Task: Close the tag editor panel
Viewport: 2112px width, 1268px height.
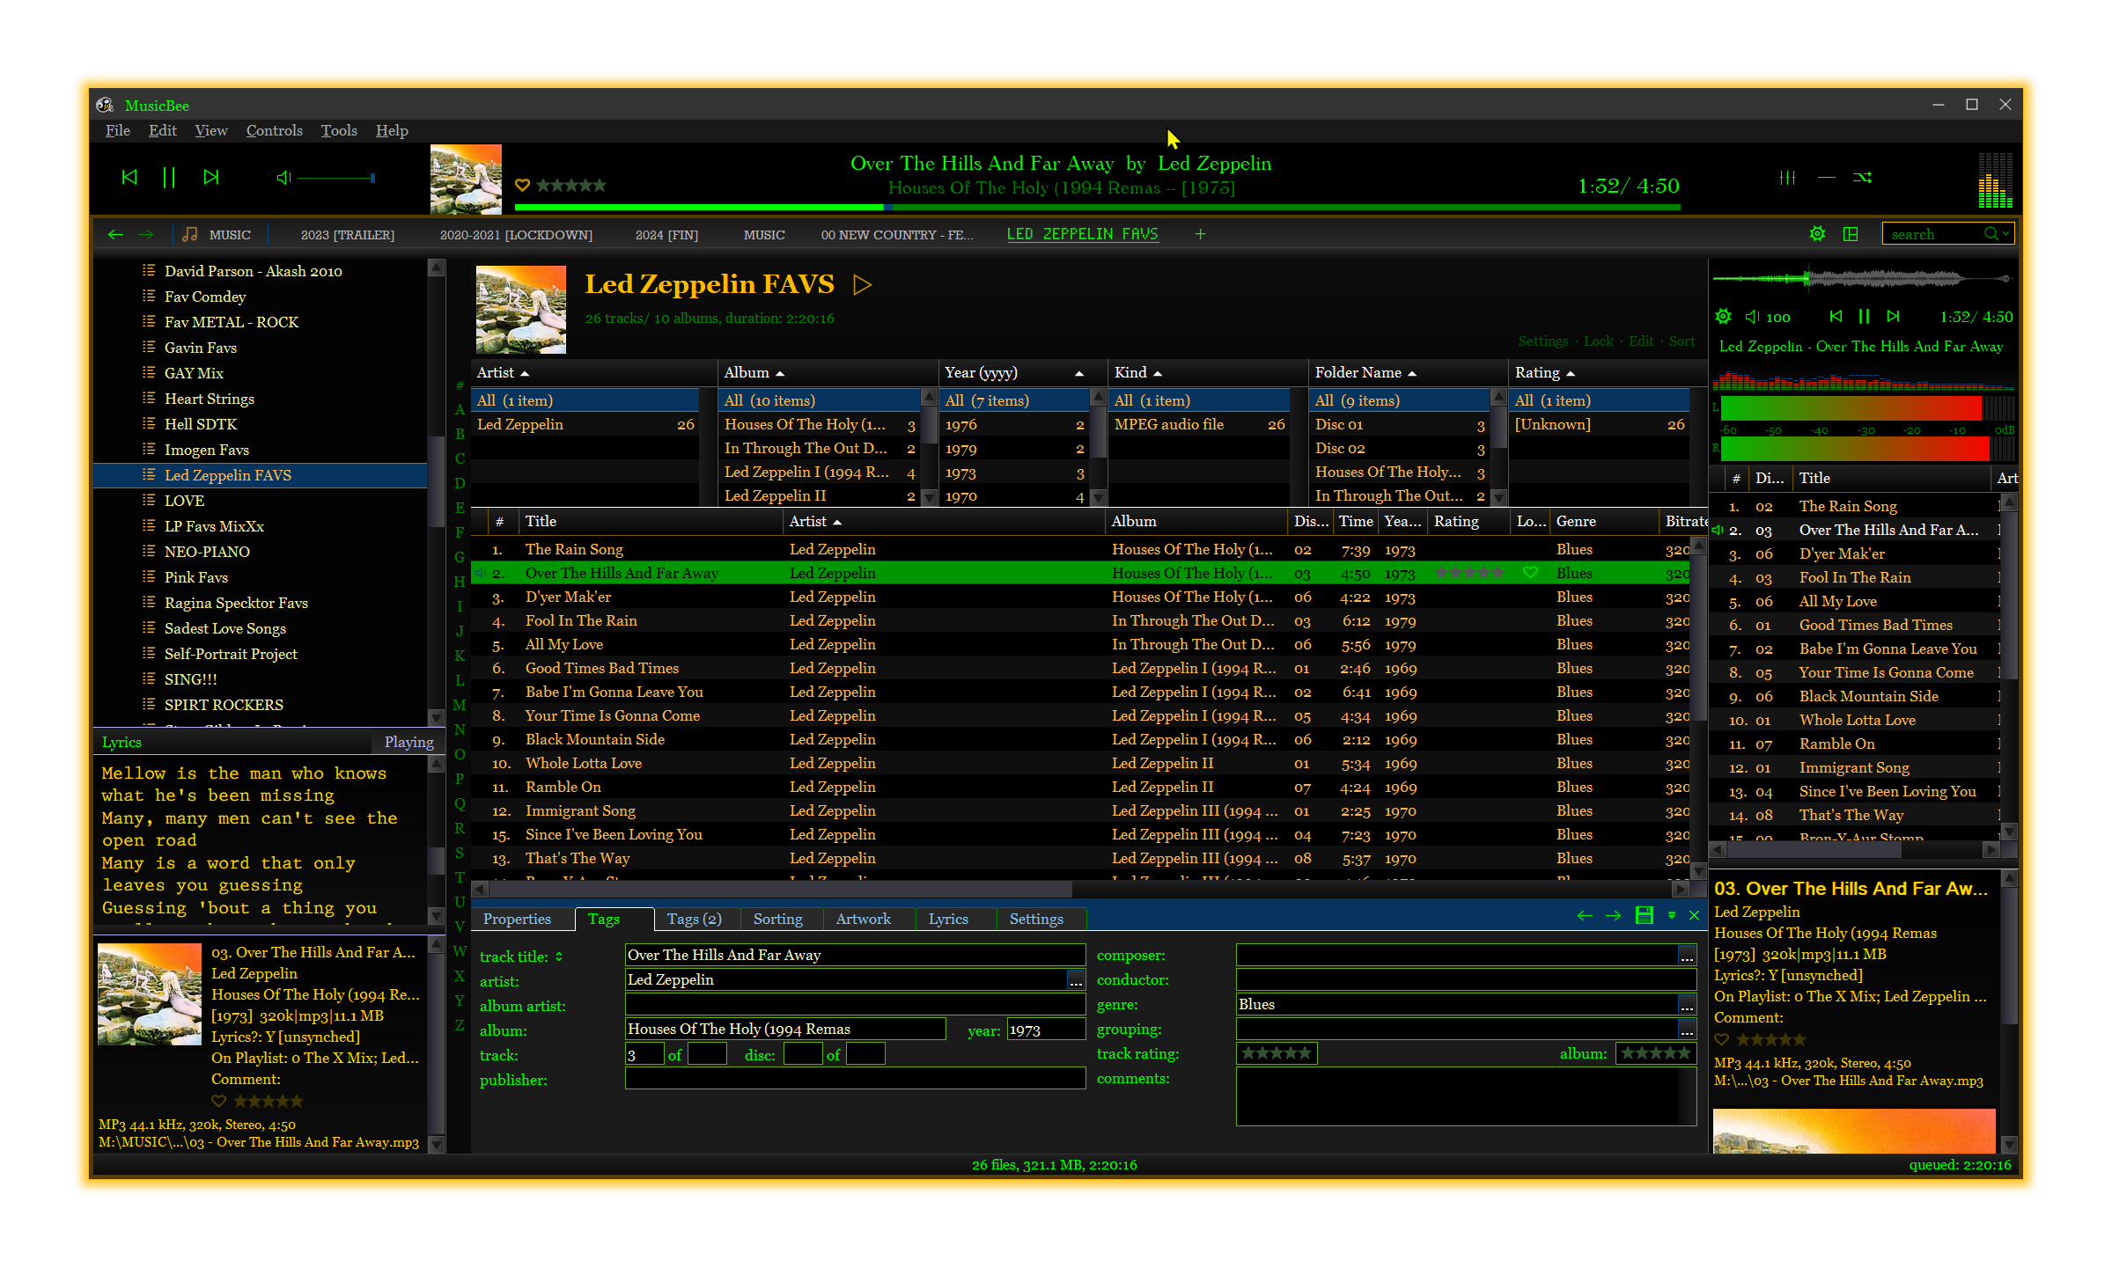Action: pos(1694,915)
